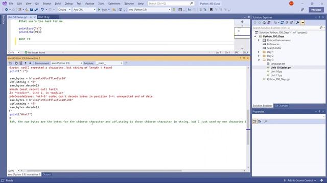Open the Debug menu

[68, 4]
